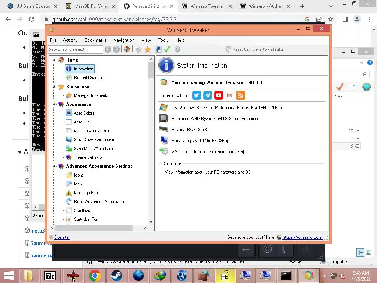Click the back navigation arrow in Winaero toolbar

pos(108,49)
